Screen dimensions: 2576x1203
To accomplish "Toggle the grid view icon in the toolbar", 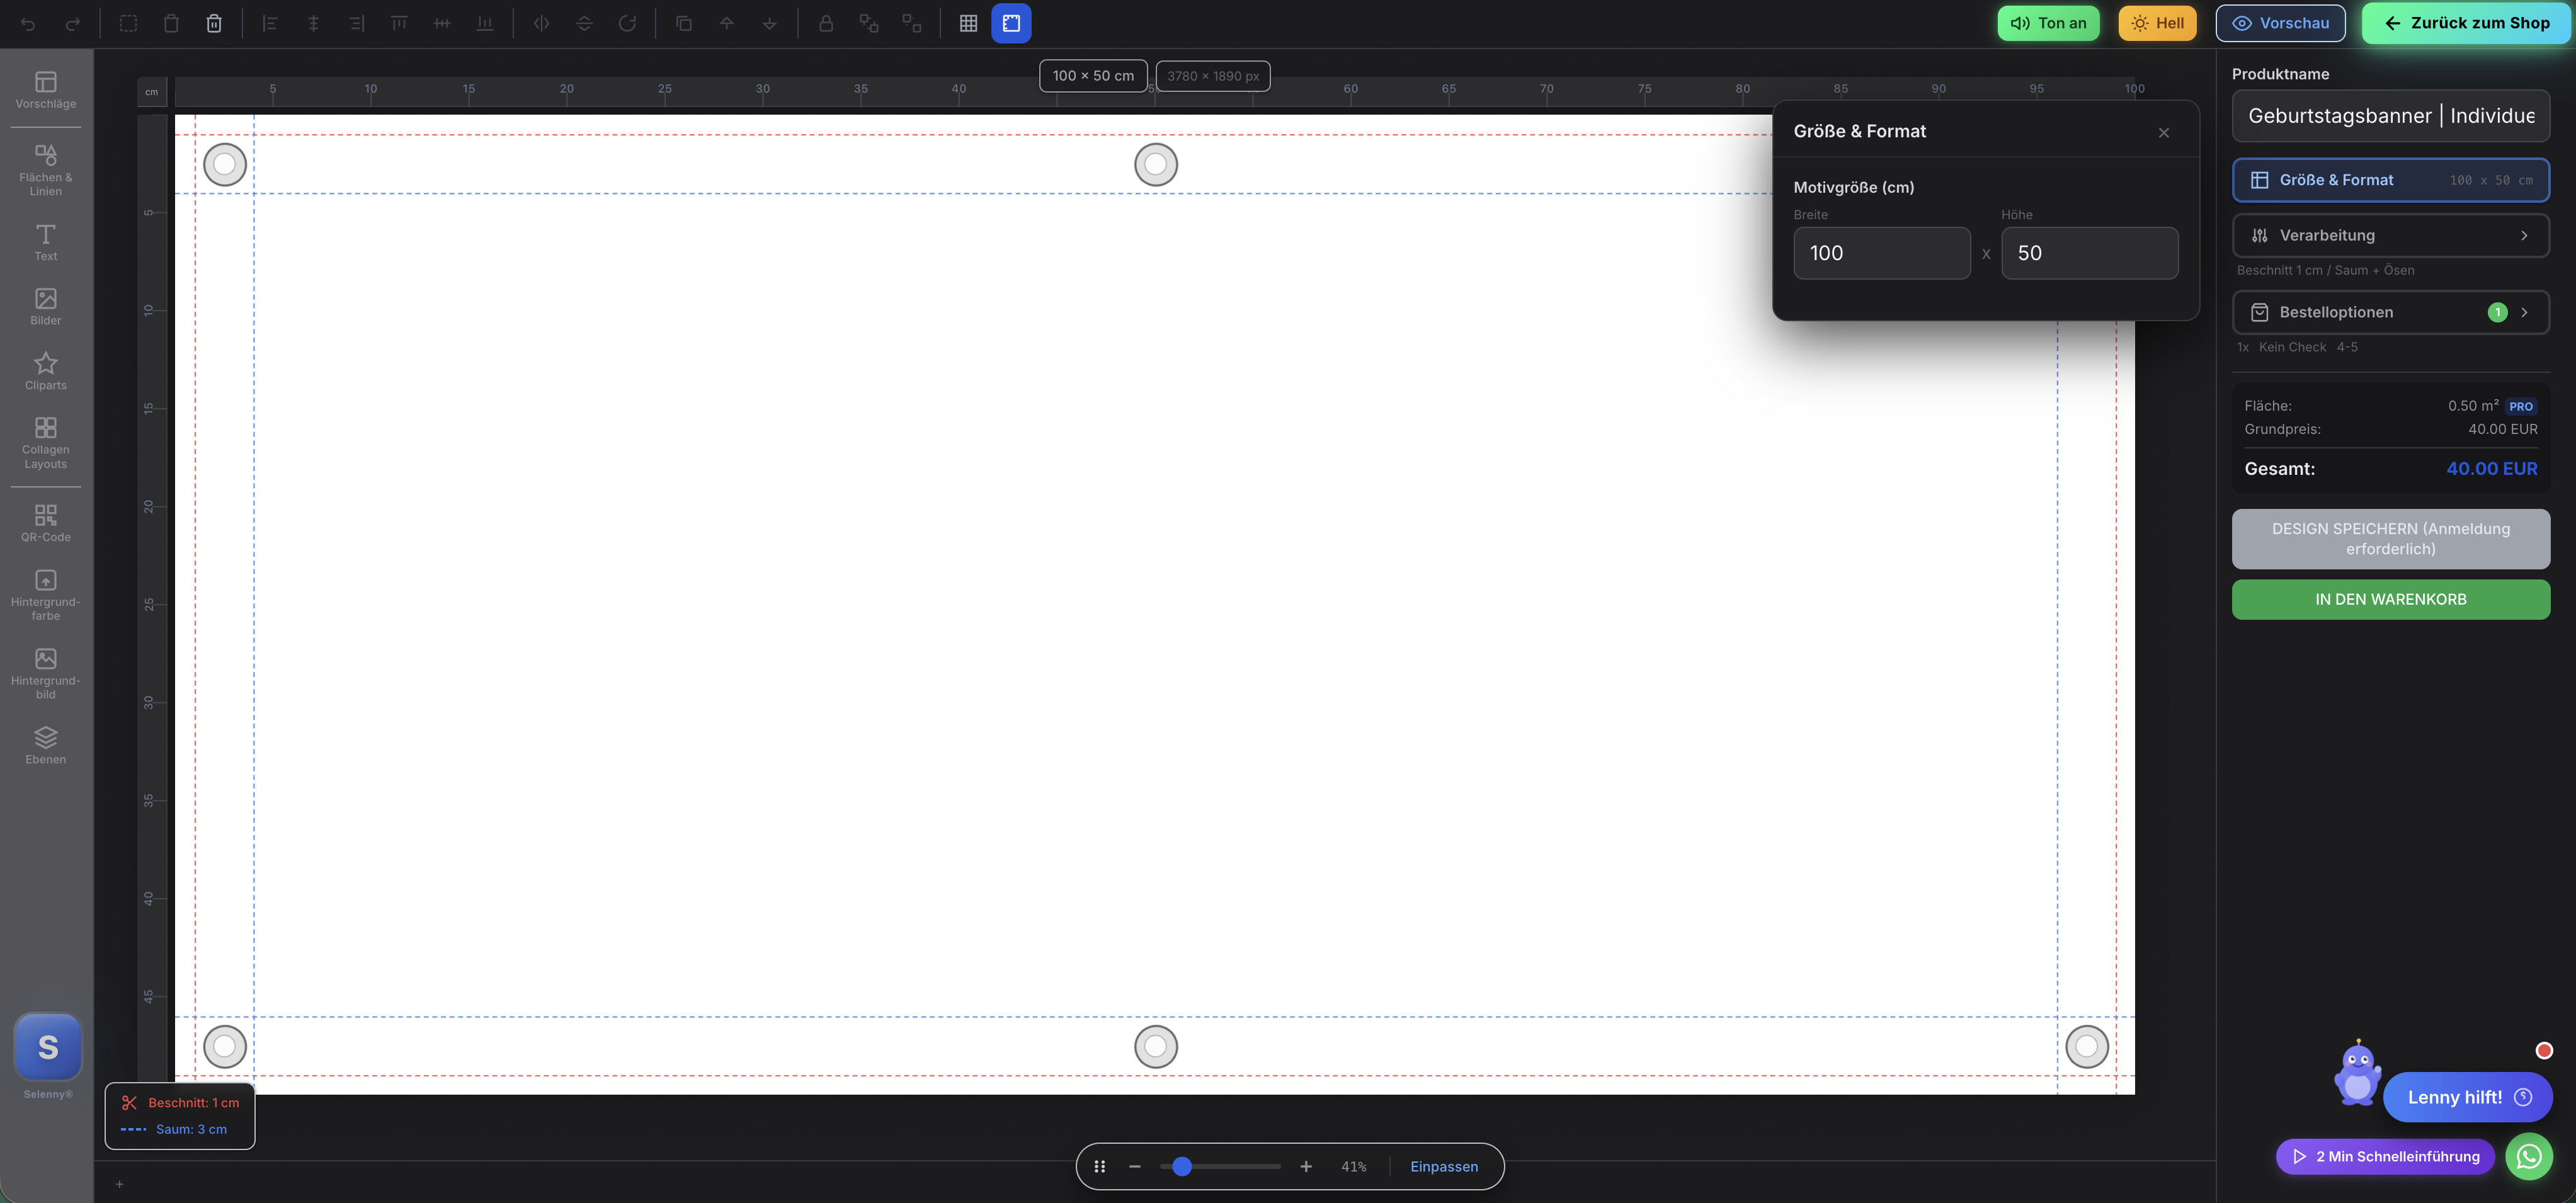I will point(967,22).
